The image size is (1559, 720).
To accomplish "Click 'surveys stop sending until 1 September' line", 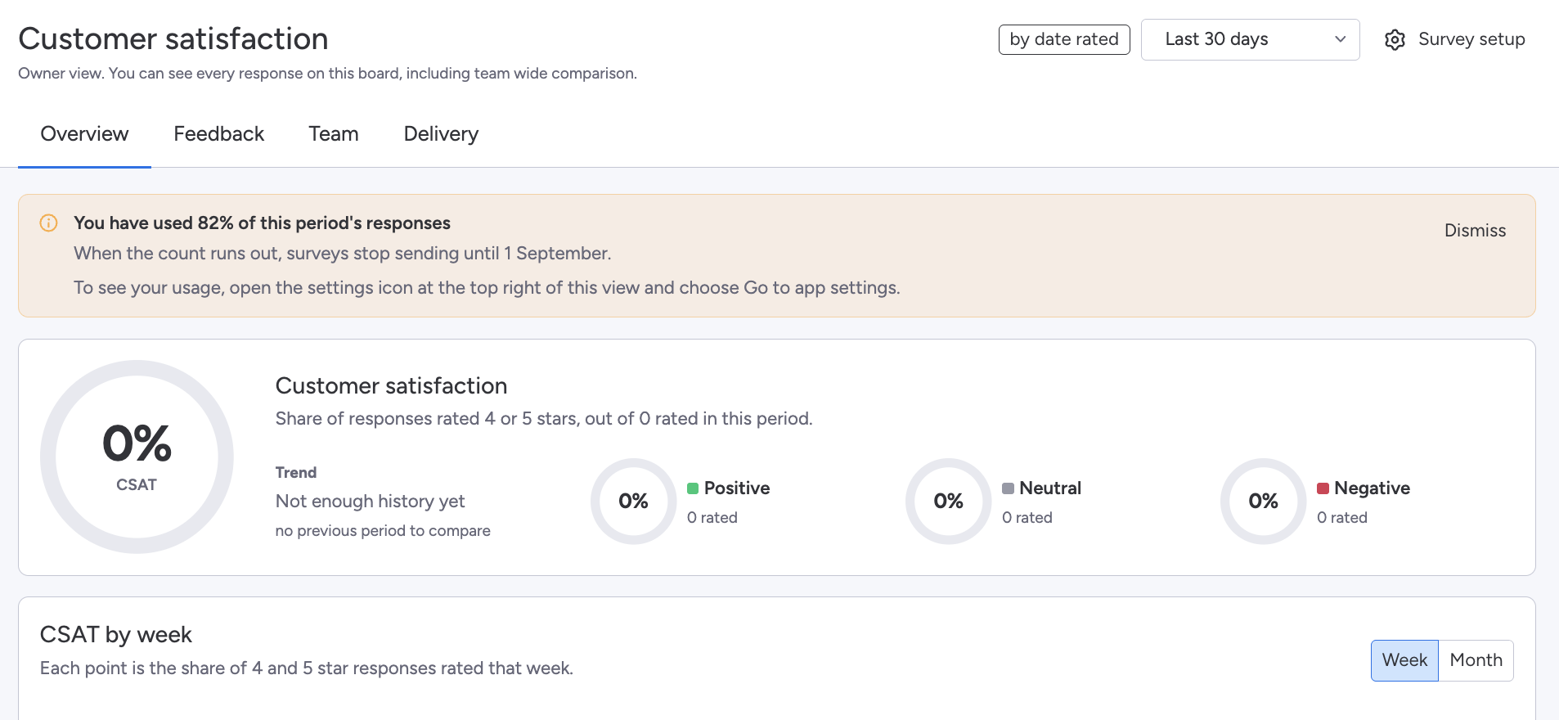I will coord(342,254).
